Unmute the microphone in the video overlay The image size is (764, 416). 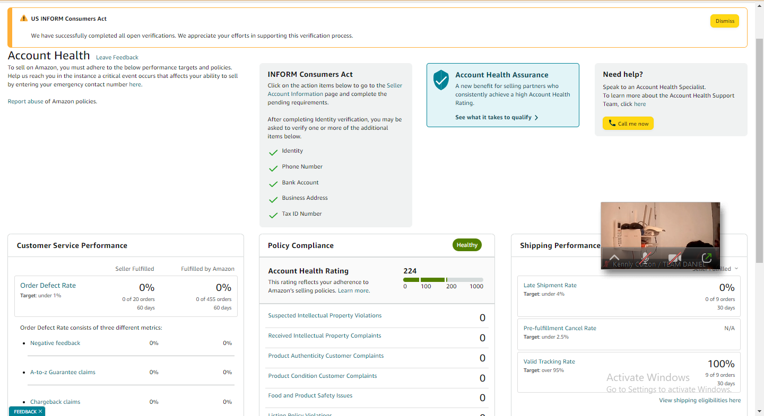pyautogui.click(x=645, y=258)
